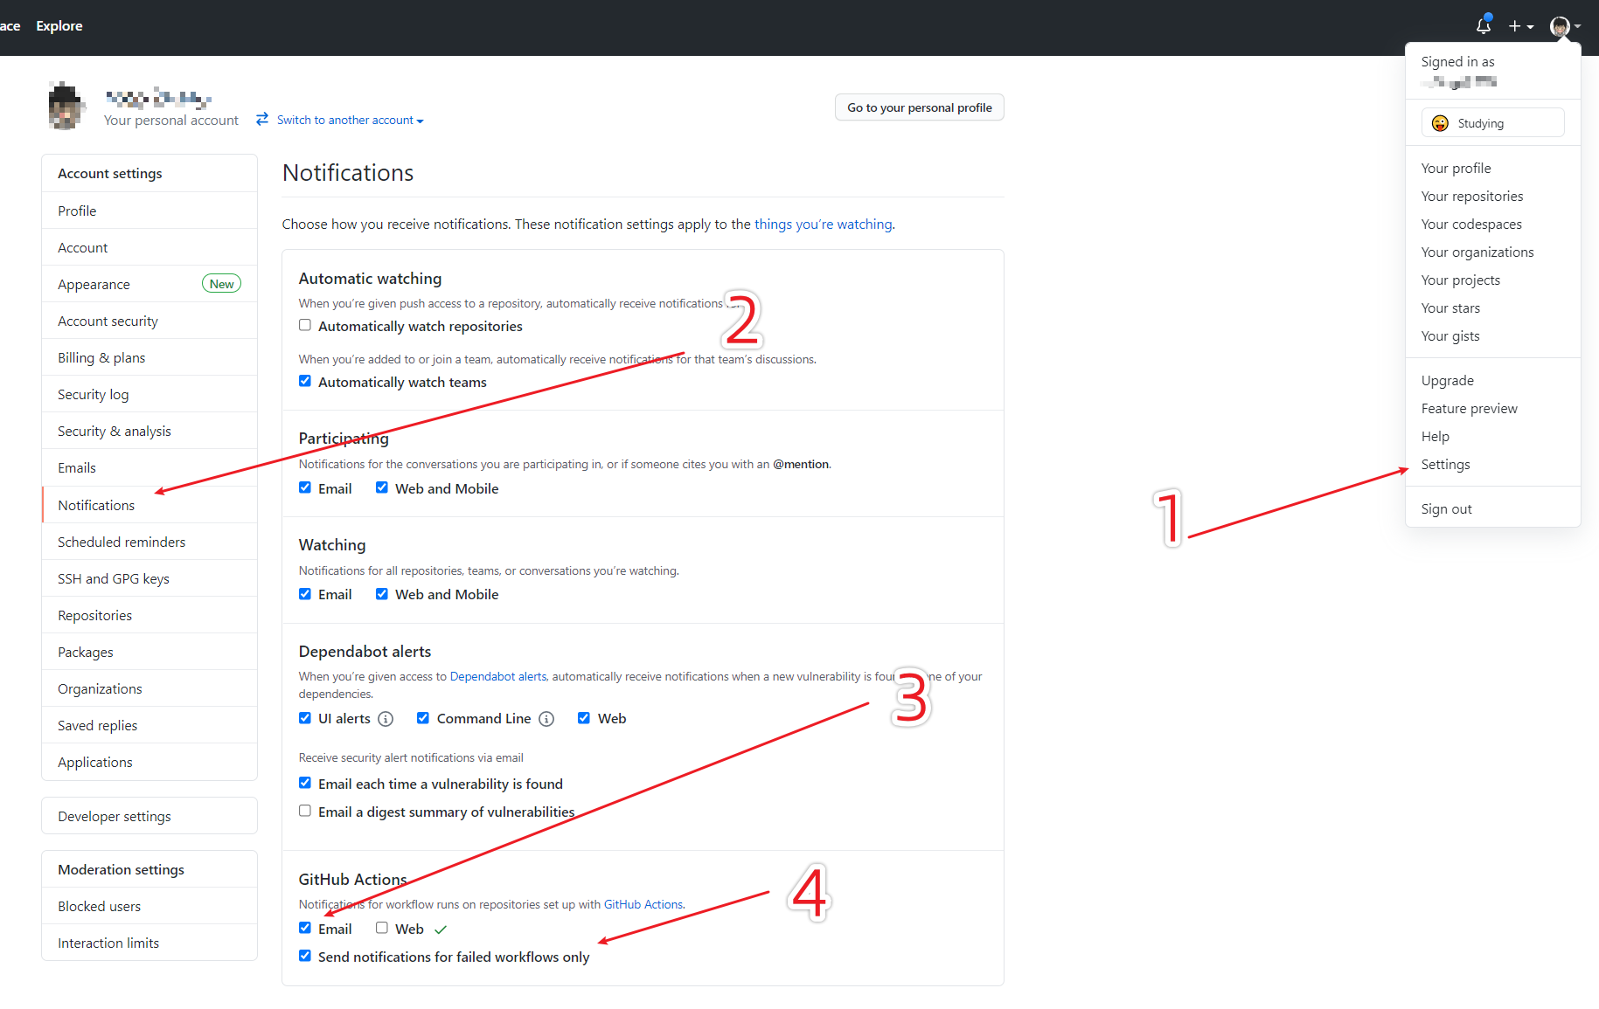The image size is (1599, 1009).
Task: Select Feature preview in user menu
Action: point(1493,408)
